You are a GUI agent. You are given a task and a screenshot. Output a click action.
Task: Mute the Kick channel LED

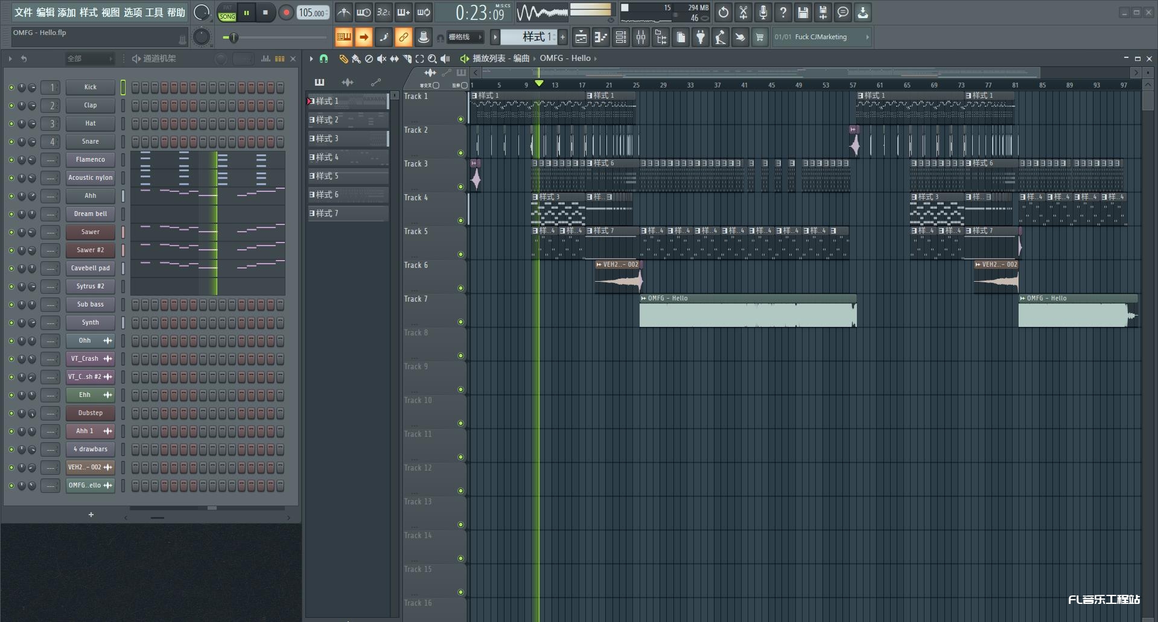click(x=11, y=87)
